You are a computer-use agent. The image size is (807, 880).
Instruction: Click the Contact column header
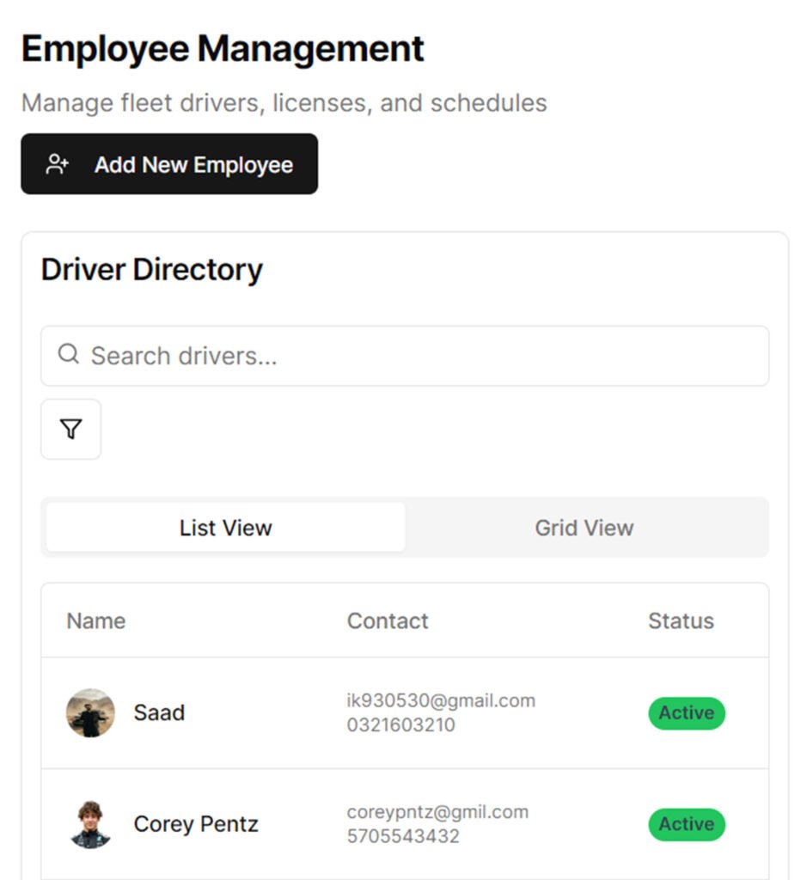point(388,620)
